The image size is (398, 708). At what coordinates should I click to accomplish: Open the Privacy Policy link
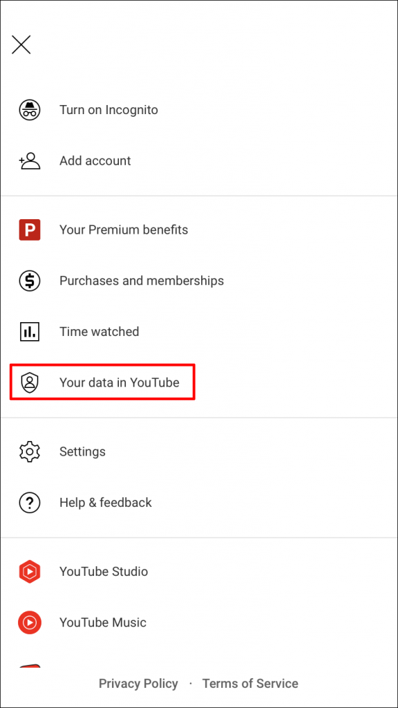click(138, 683)
